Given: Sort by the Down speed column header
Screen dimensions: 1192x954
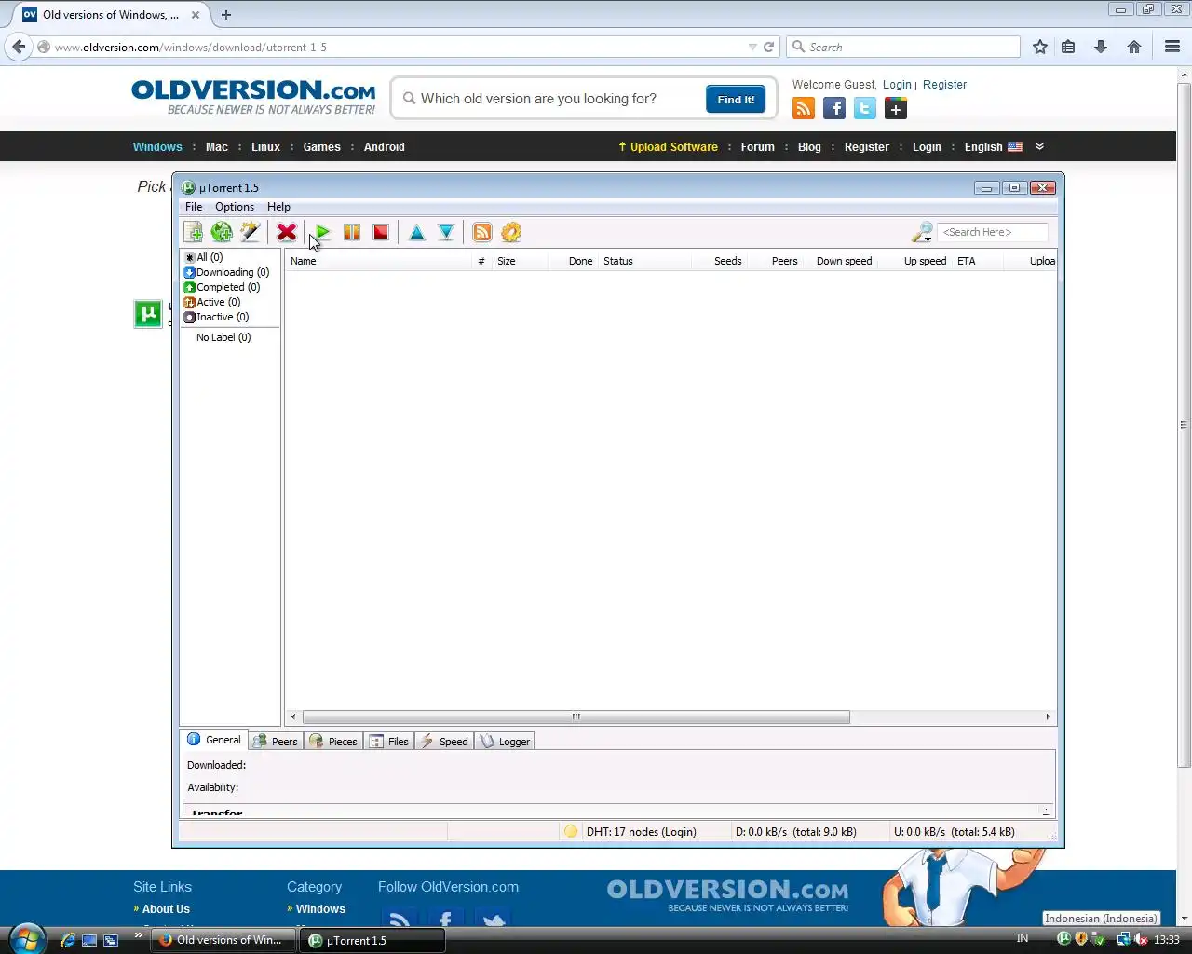Looking at the screenshot, I should pos(840,261).
